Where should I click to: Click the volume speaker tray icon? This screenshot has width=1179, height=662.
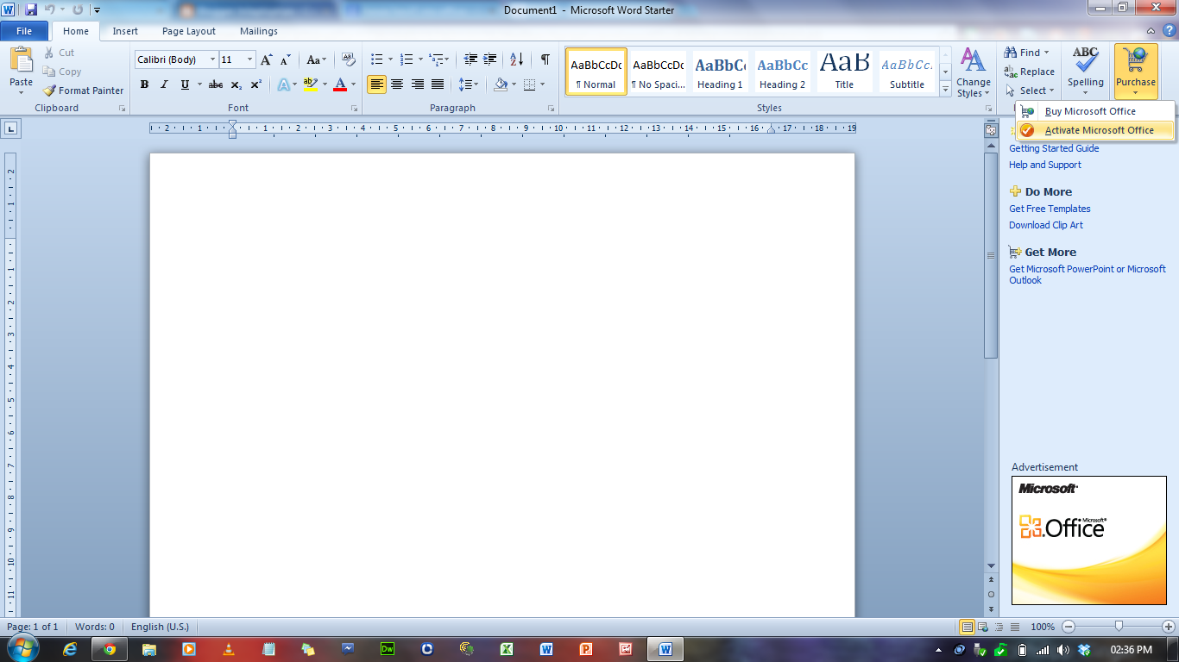(x=1062, y=649)
